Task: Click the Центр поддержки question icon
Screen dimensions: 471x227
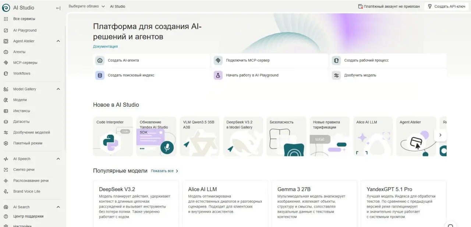Action: coord(6,216)
